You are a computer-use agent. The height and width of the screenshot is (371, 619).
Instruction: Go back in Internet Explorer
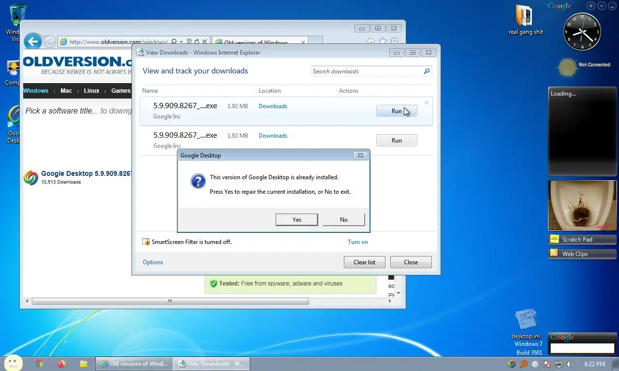pyautogui.click(x=33, y=42)
